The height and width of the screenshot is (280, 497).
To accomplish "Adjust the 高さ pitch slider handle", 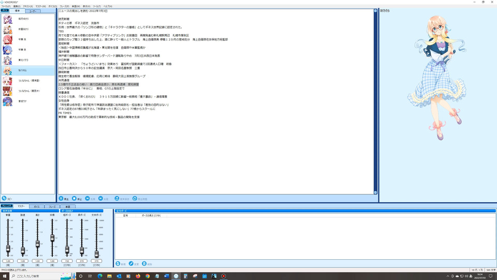I will (37, 244).
